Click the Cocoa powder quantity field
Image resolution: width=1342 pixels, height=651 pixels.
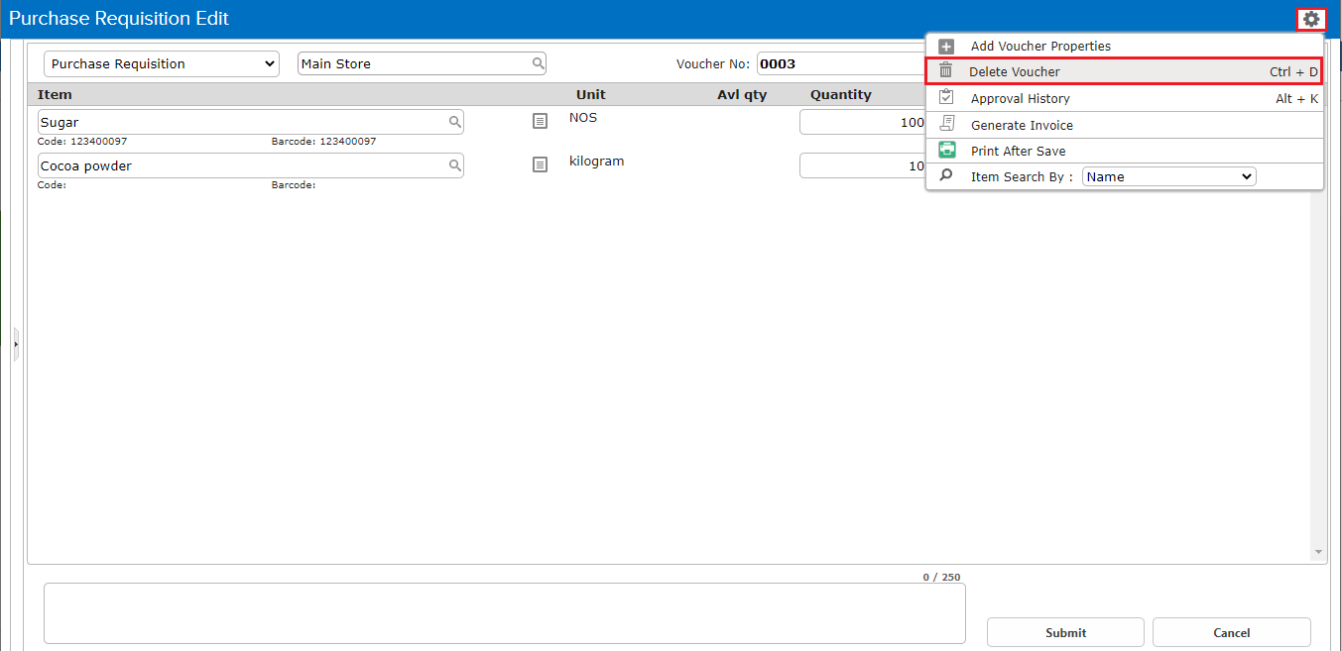click(863, 165)
